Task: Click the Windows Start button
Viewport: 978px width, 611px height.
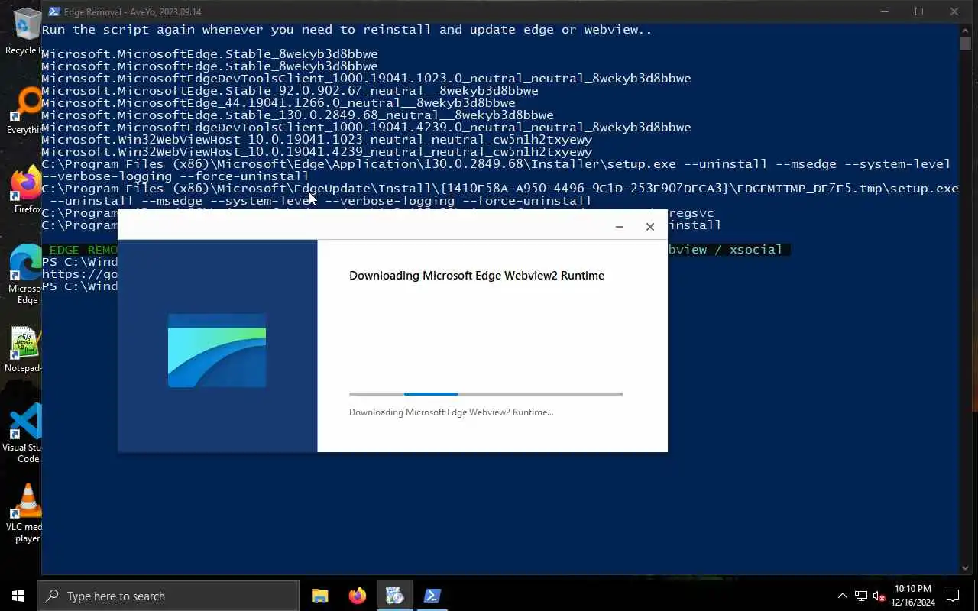Action: coord(18,596)
